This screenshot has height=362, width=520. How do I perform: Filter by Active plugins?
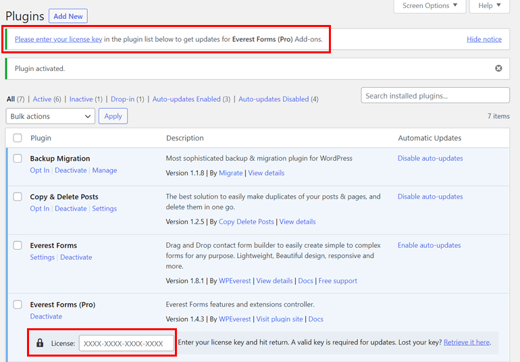coord(42,99)
